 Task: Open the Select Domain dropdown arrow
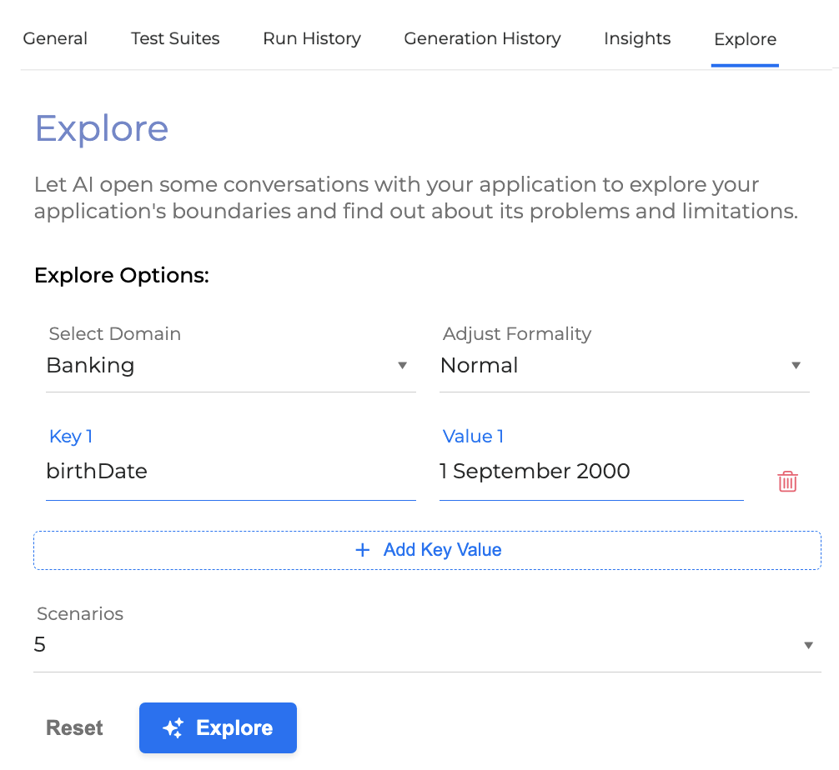[403, 365]
